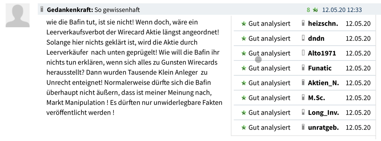Open Long_Inv. user profile
This screenshot has width=381, height=141.
[x=323, y=113]
